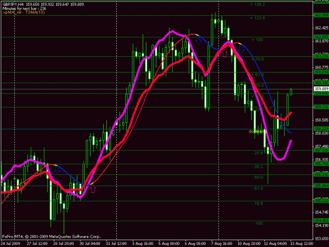Click the 154.745 price axis label
This screenshot has width=329, height=247.
(322, 212)
